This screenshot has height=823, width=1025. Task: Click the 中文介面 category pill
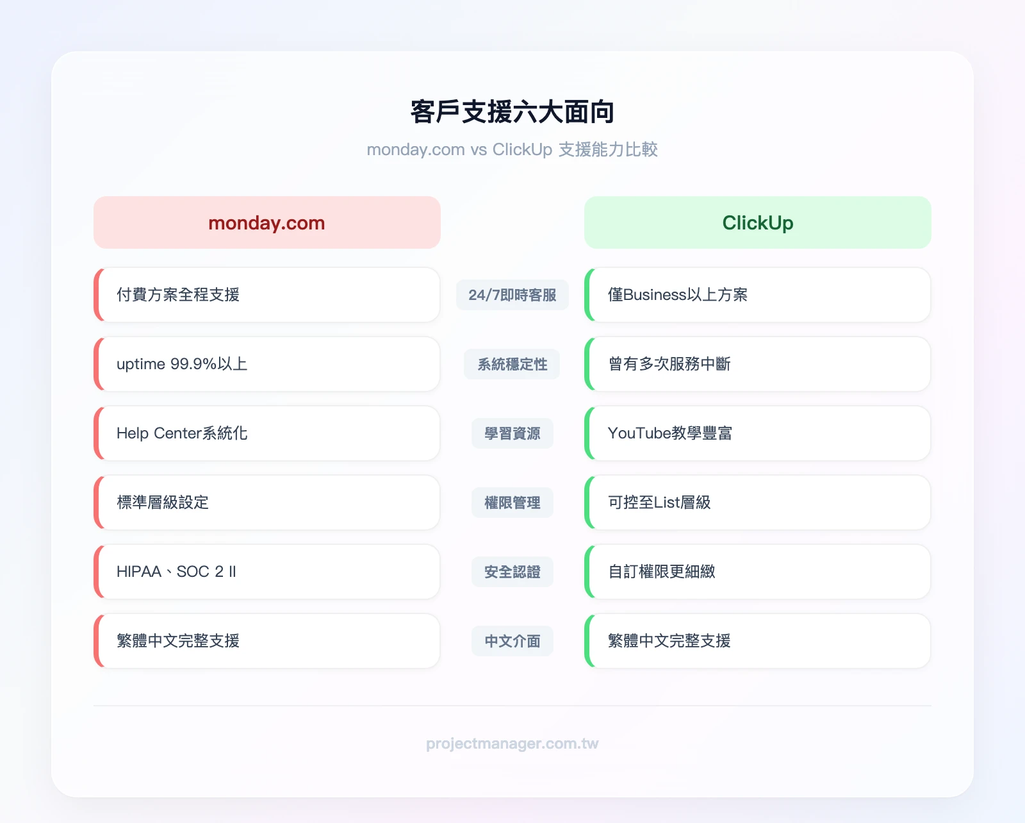tap(512, 641)
